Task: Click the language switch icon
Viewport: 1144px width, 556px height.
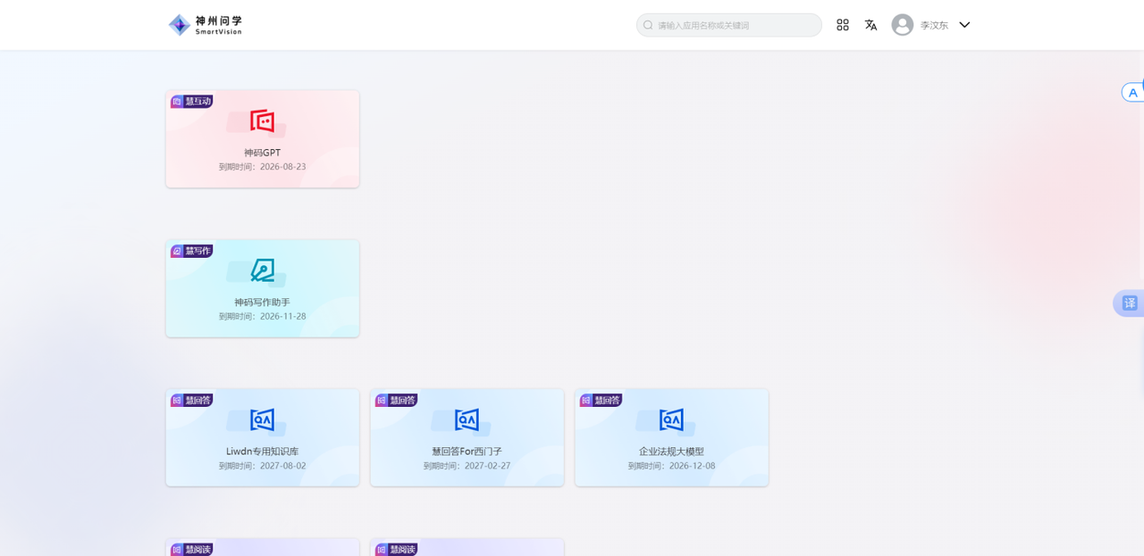Action: tap(871, 25)
